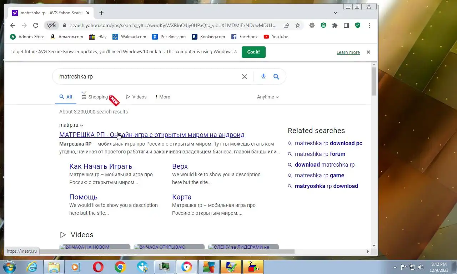Screen dimensions: 457x274
Task: Open Windows Explorer folder on taskbar
Action: coord(54,267)
